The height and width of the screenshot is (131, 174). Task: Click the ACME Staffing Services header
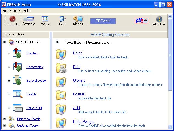pyautogui.click(x=110, y=35)
